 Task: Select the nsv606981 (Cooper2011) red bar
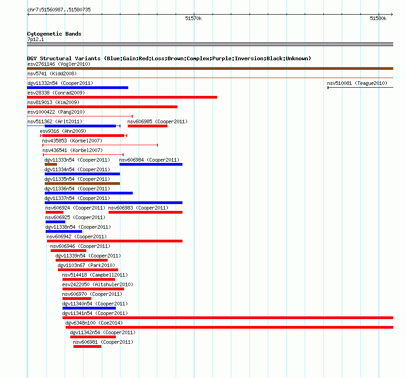pos(87,346)
